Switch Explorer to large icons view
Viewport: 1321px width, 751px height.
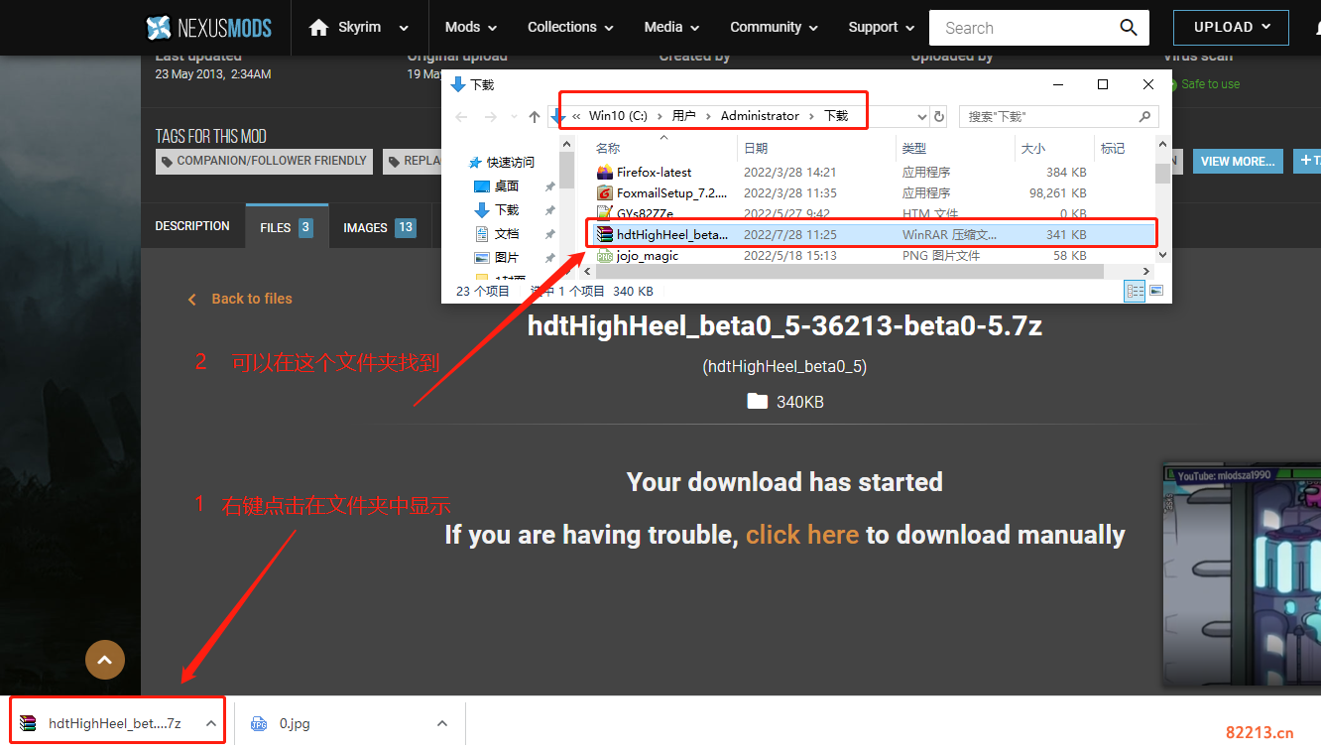click(1155, 291)
